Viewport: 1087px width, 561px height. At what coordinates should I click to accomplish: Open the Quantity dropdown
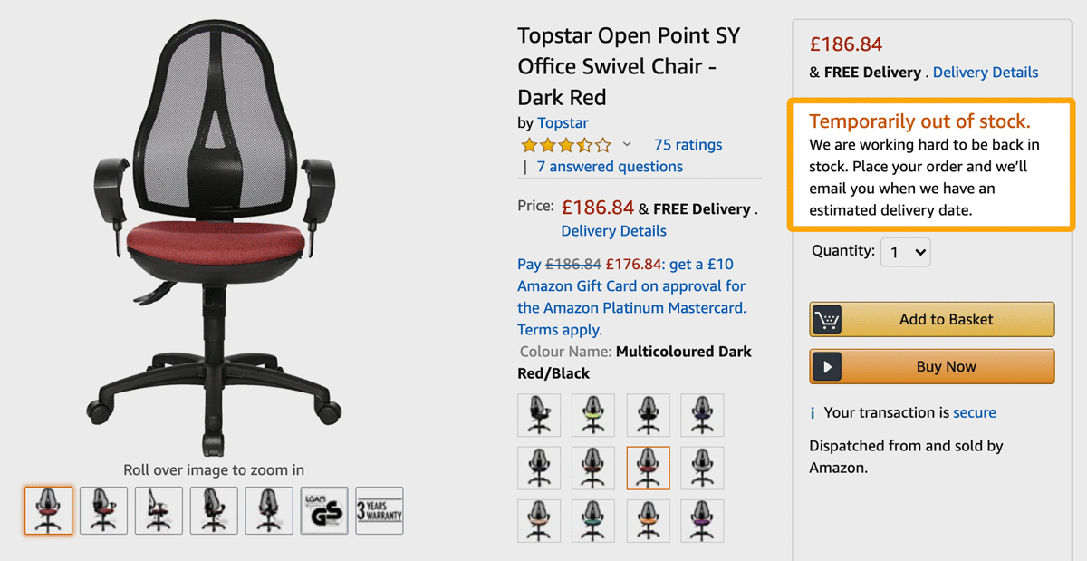coord(905,252)
